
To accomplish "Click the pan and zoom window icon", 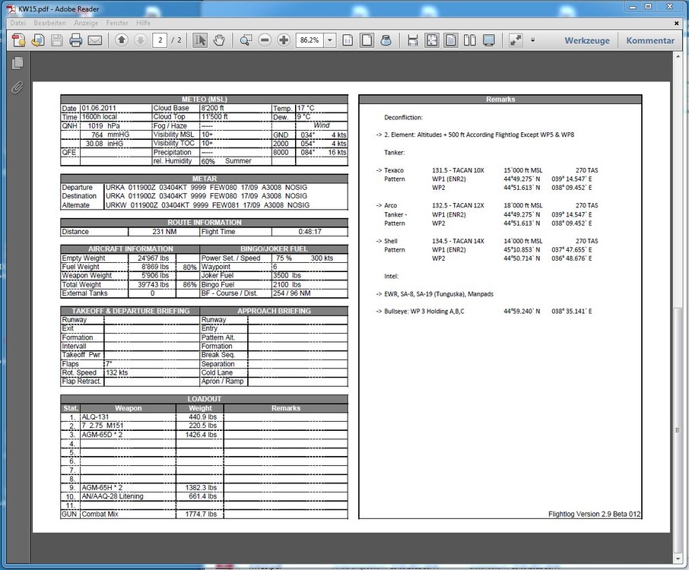I will pyautogui.click(x=386, y=40).
